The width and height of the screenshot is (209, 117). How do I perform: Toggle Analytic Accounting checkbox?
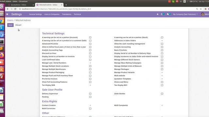tap(162, 47)
